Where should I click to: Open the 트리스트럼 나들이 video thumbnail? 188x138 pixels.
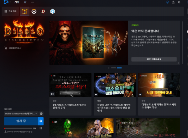[x=70, y=85]
